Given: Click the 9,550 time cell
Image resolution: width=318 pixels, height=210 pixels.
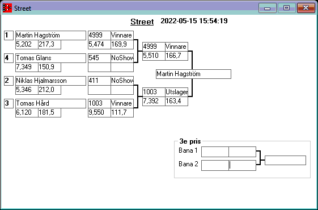Looking at the screenshot, I should click(x=99, y=113).
